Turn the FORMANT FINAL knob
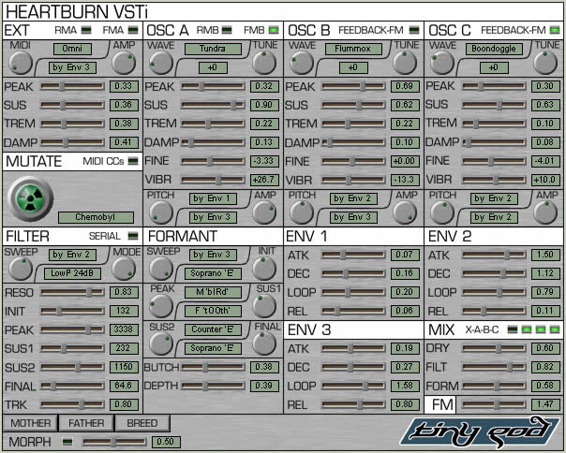Viewport: 566px width, 453px height. (x=264, y=343)
